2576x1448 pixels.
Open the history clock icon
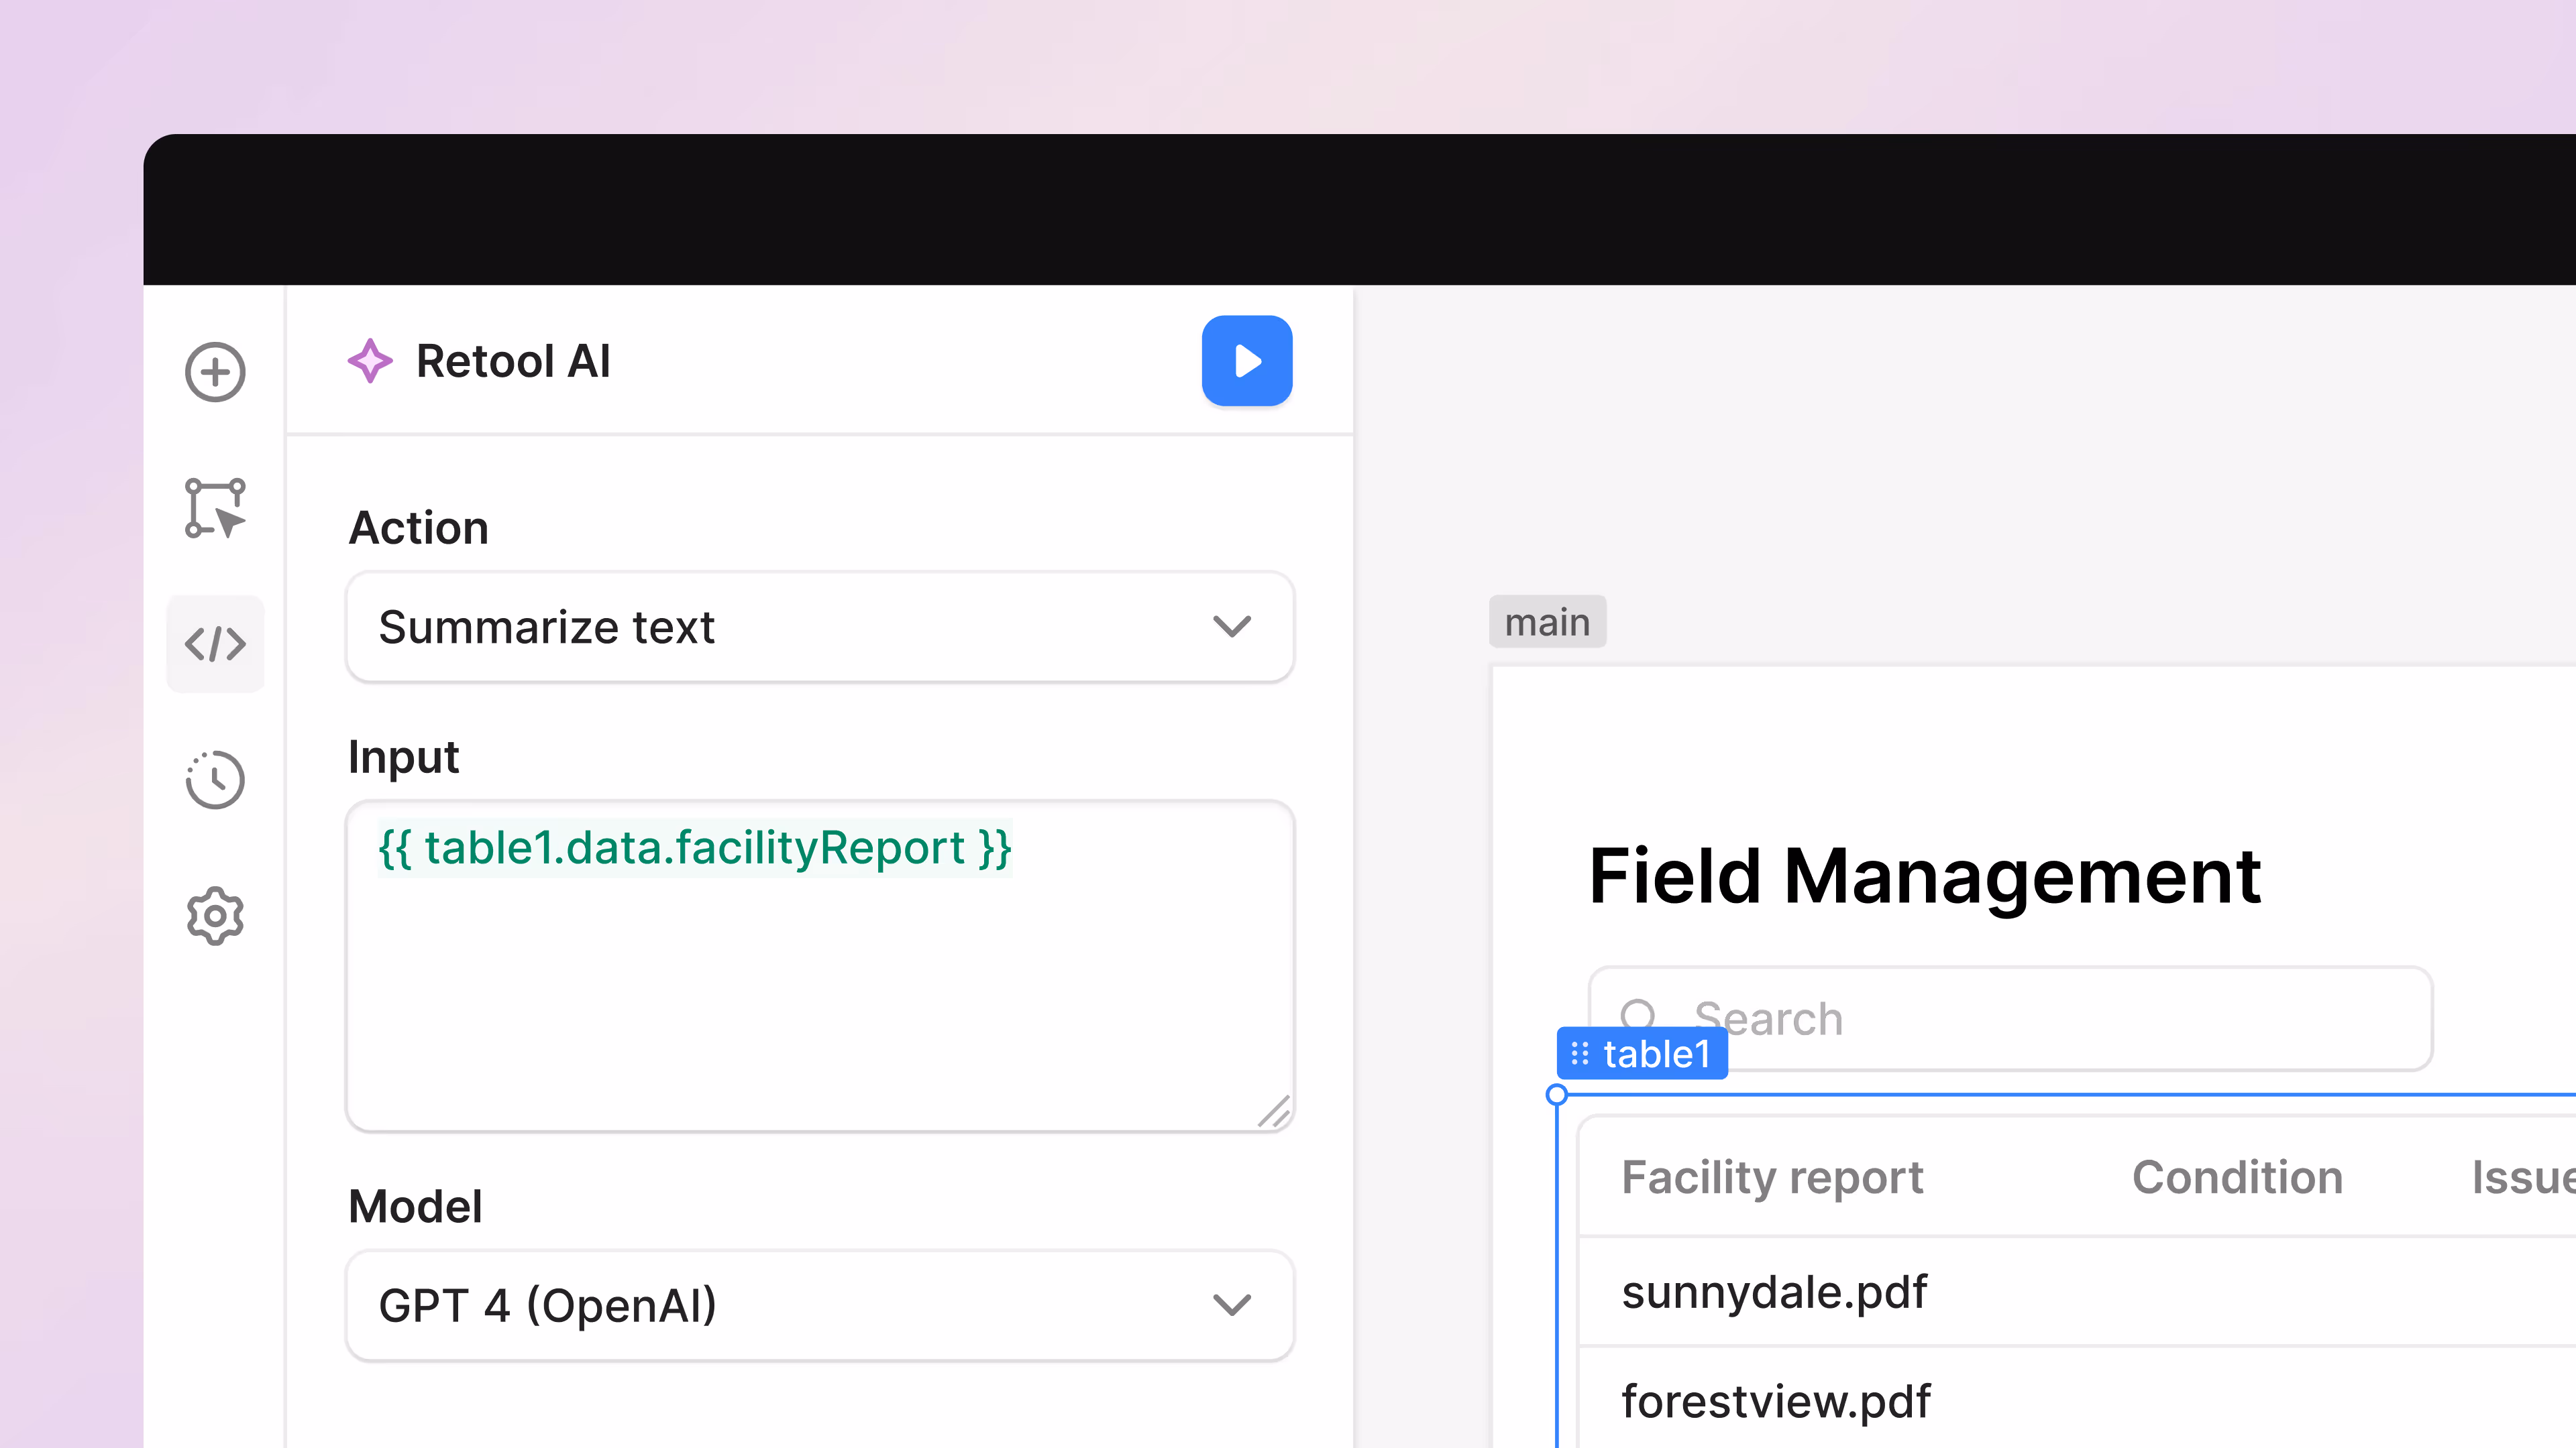coord(215,780)
